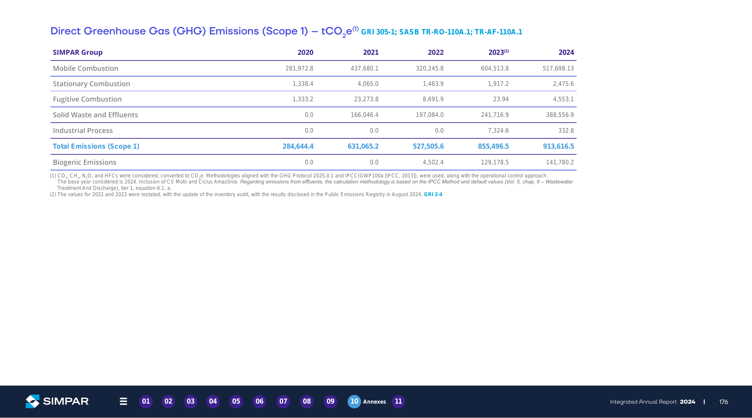Click the 2022 column header
752x418 pixels.
(x=436, y=52)
